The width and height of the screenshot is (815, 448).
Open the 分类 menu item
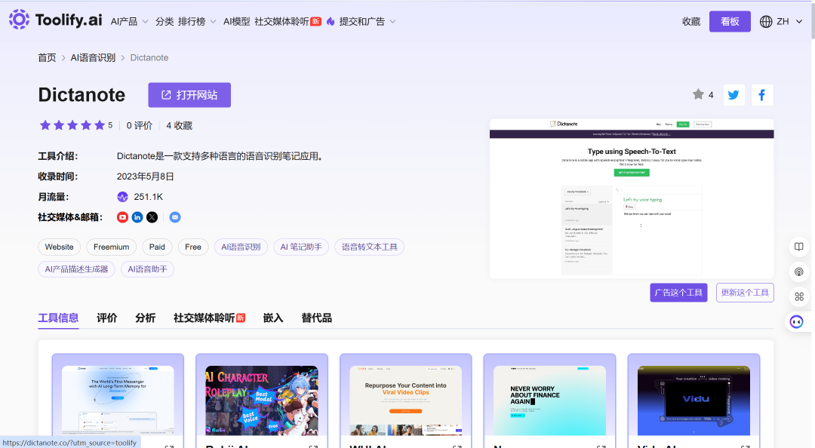coord(165,21)
